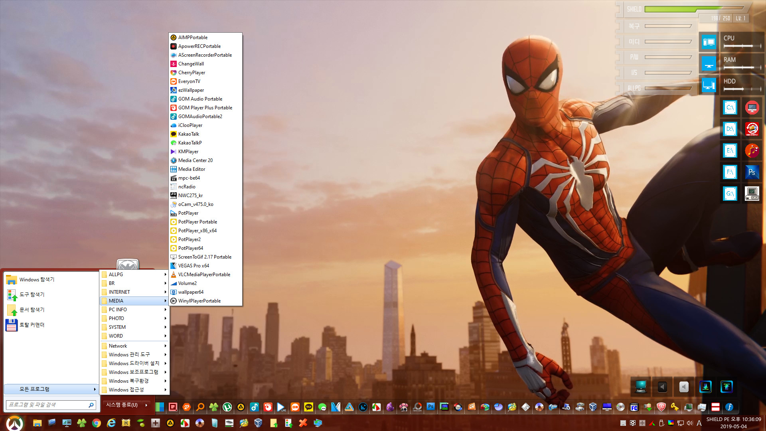This screenshot has width=766, height=431.
Task: Expand the PHOTO folder submenu
Action: [134, 318]
